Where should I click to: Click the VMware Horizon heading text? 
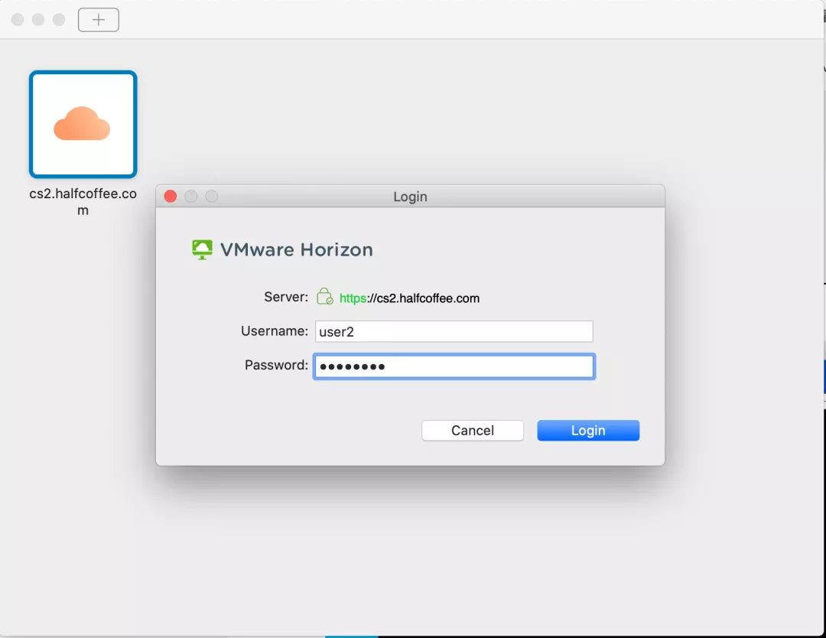pyautogui.click(x=296, y=249)
